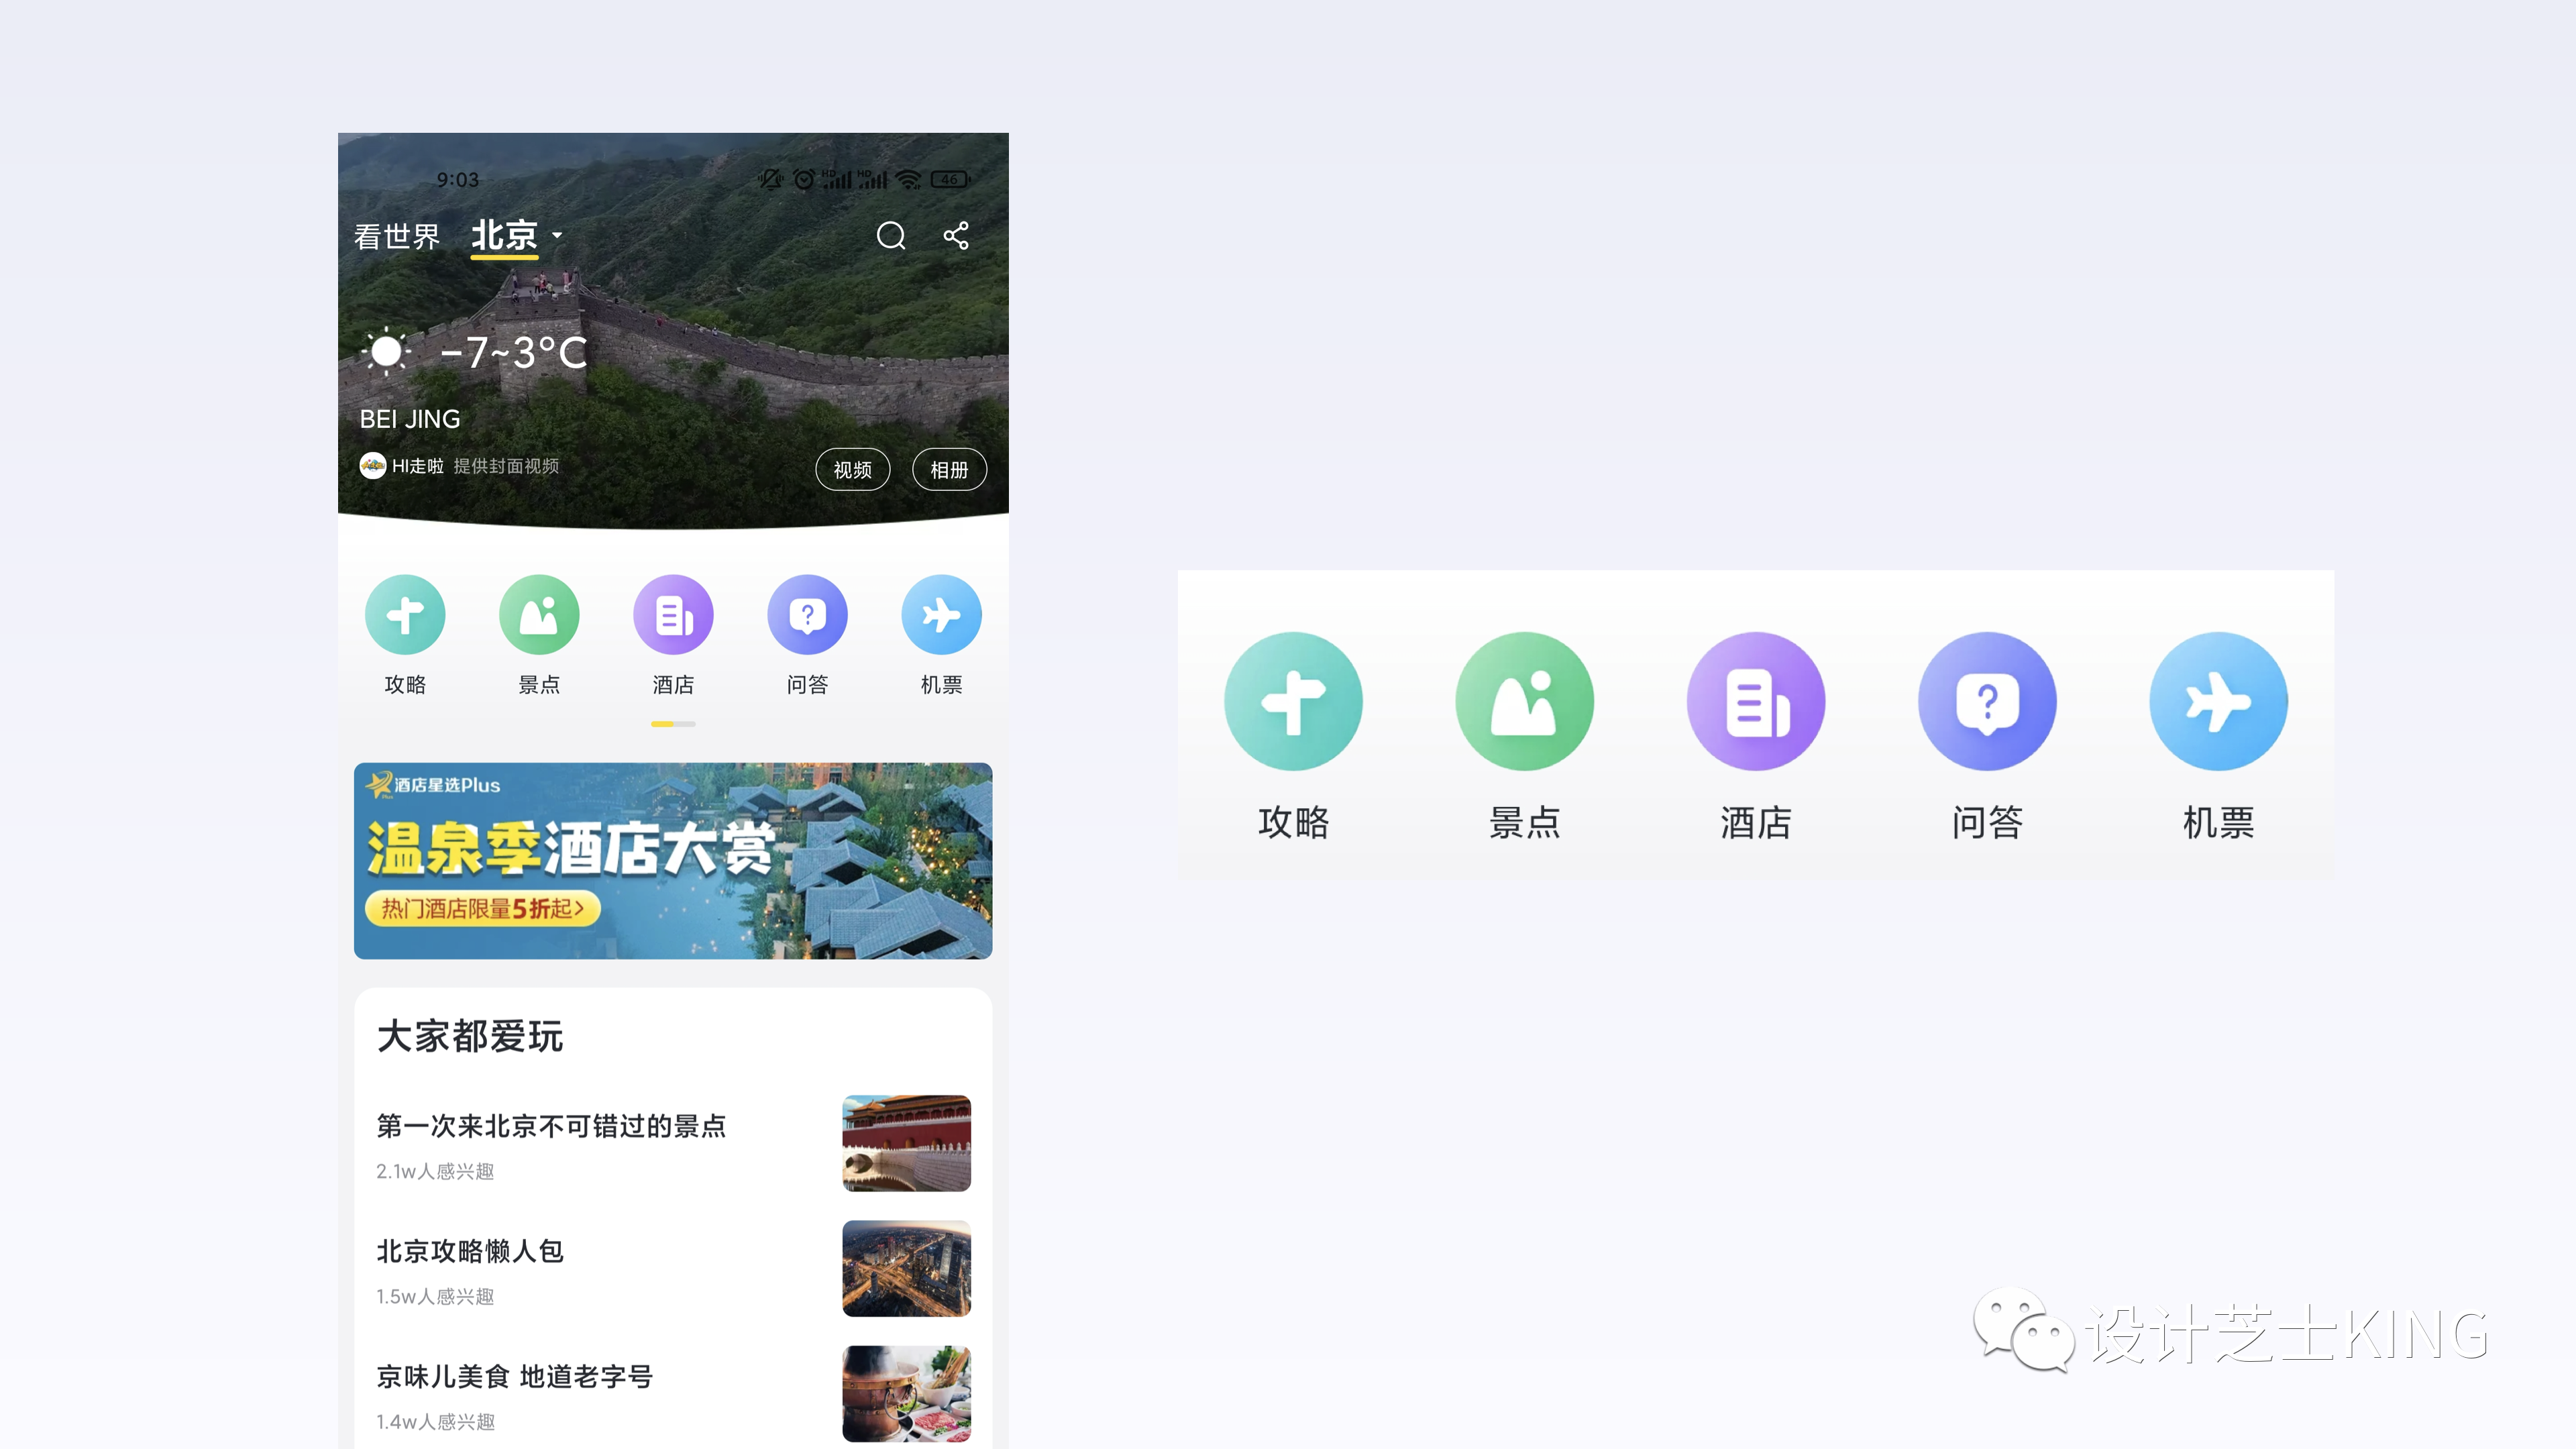The image size is (2576, 1449).
Task: Open the 机票 flights icon in phone
Action: [941, 615]
